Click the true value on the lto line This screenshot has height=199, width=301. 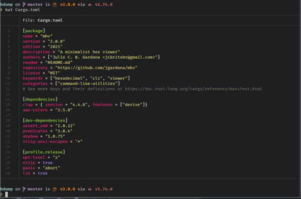click(x=43, y=173)
